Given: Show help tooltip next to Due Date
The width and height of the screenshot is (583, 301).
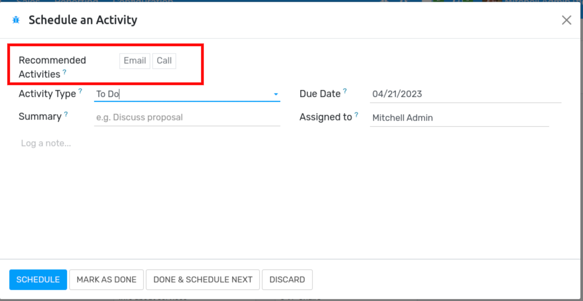Looking at the screenshot, I should point(345,91).
